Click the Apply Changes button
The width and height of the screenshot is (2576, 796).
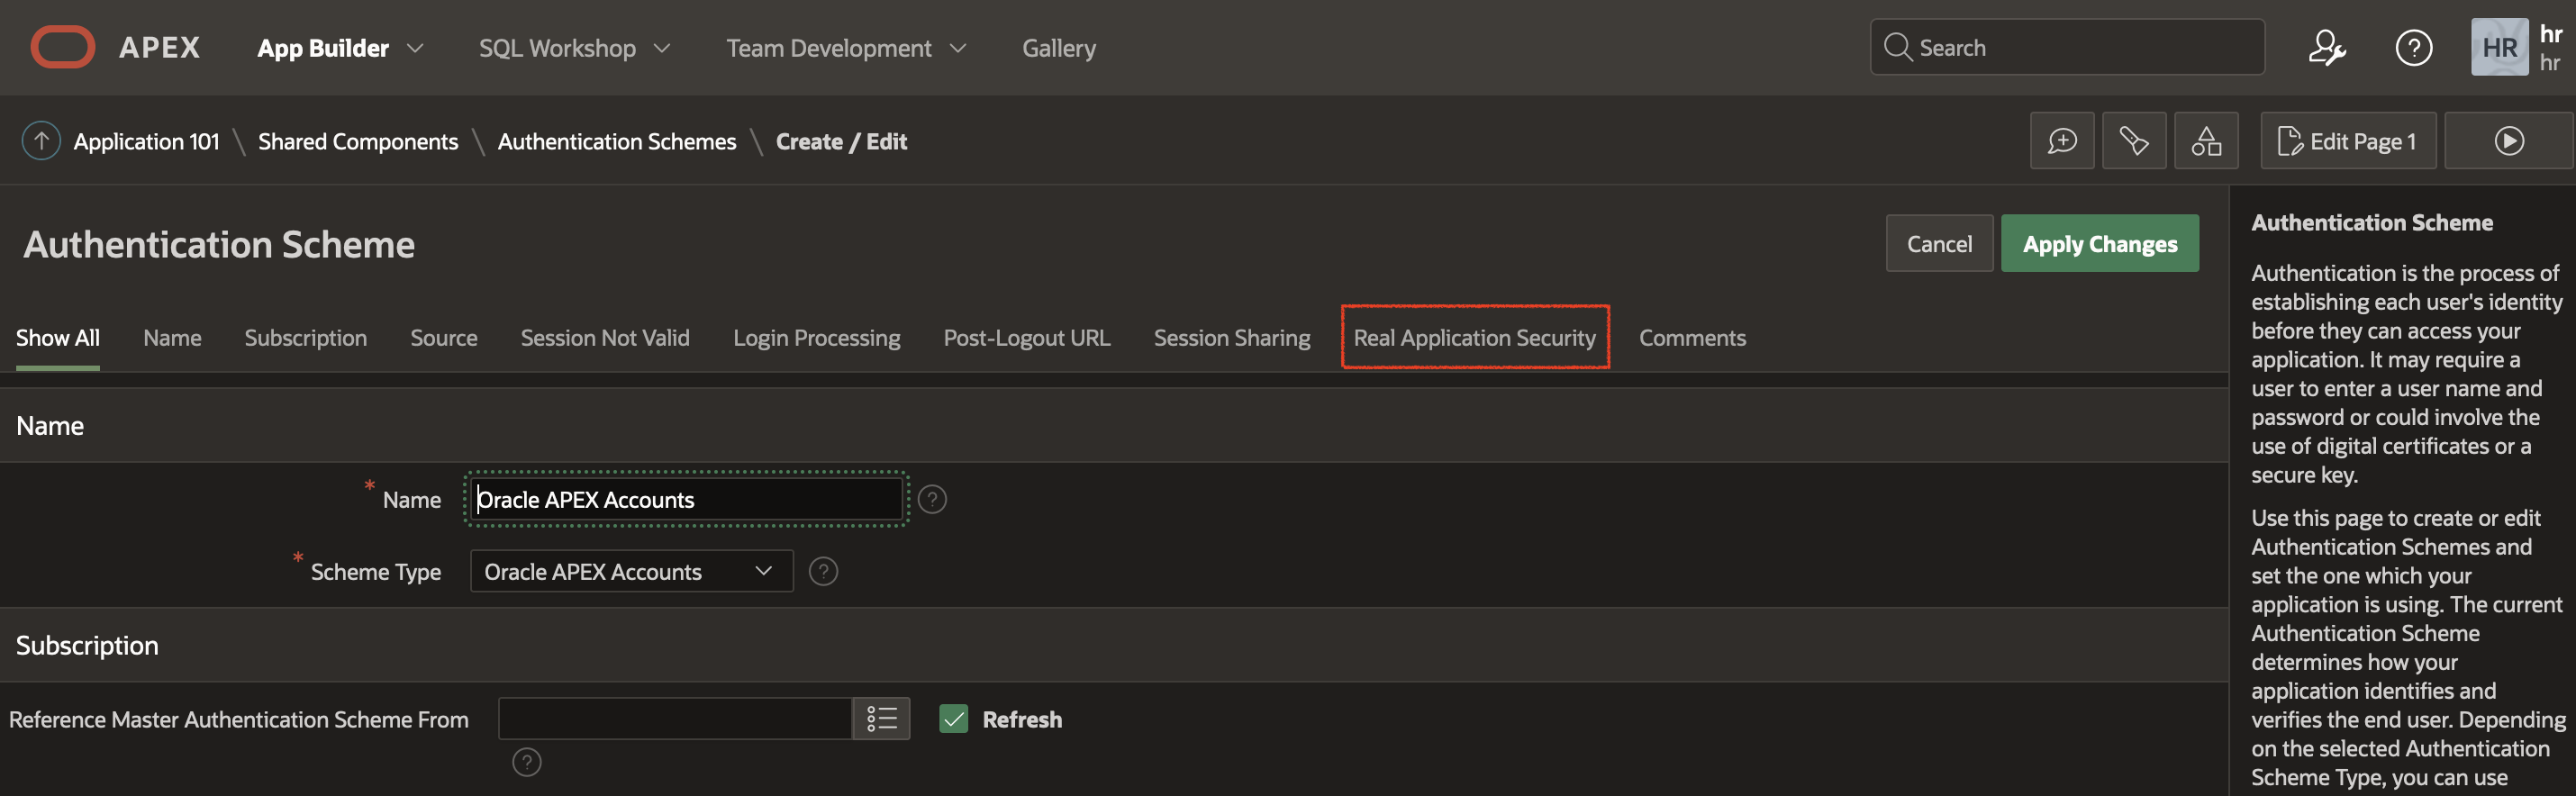2099,243
